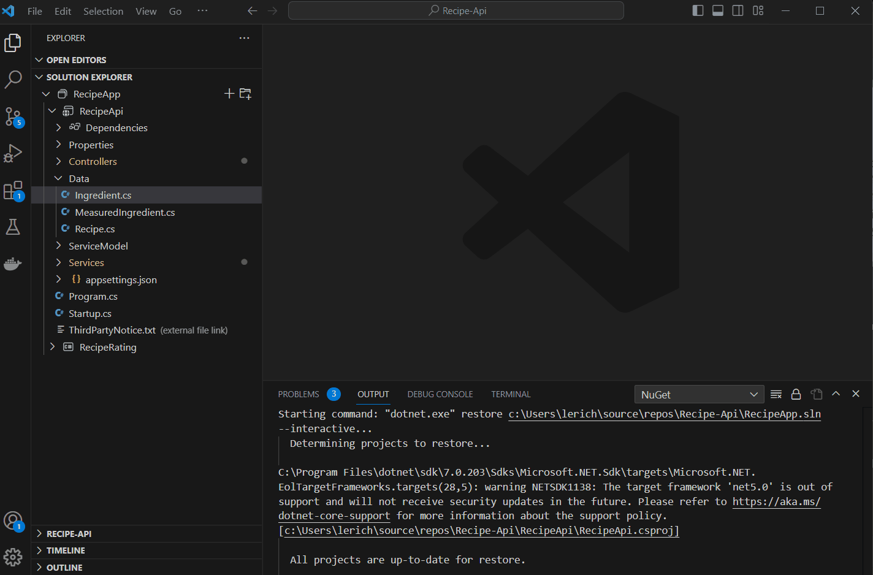Select the Docker extension icon
Screen dimensions: 873x575
point(13,264)
